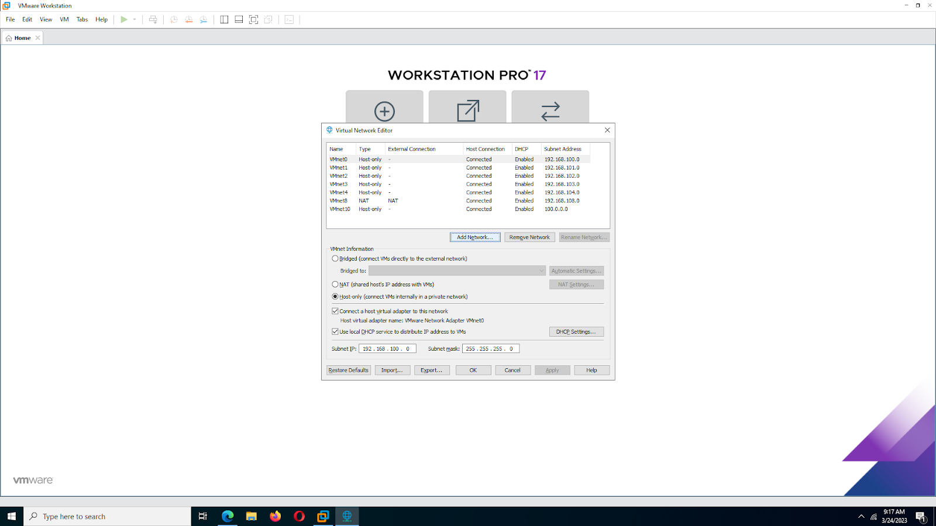The image size is (936, 526).
Task: Open the File menu
Action: 11,19
